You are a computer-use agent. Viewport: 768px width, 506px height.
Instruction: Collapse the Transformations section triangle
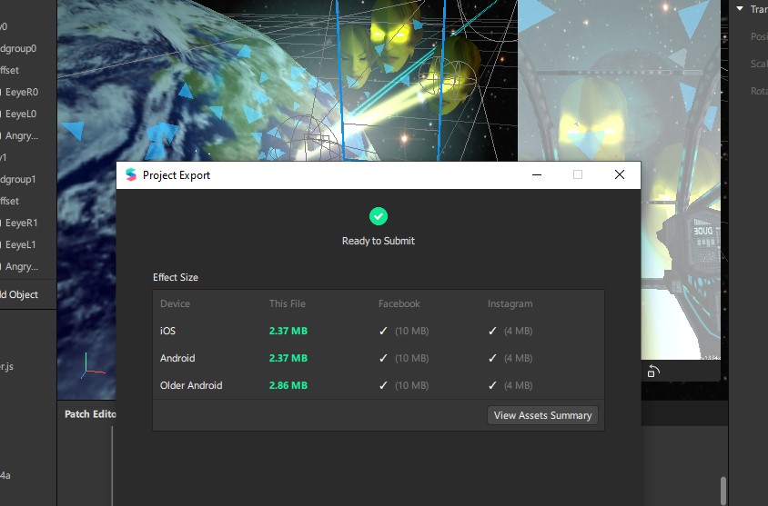point(740,9)
